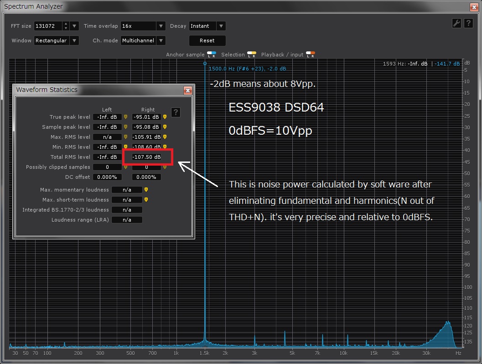Select the Sample peak Right -95.08 dB value
482x364 pixels.
point(146,127)
